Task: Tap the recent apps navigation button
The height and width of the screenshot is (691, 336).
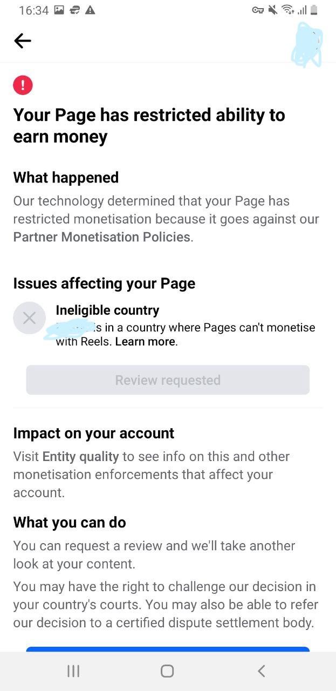Action: pyautogui.click(x=73, y=671)
